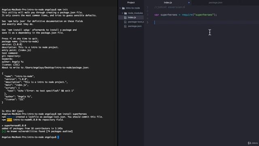Click 'added 47 packages' terminal line

click(32, 129)
